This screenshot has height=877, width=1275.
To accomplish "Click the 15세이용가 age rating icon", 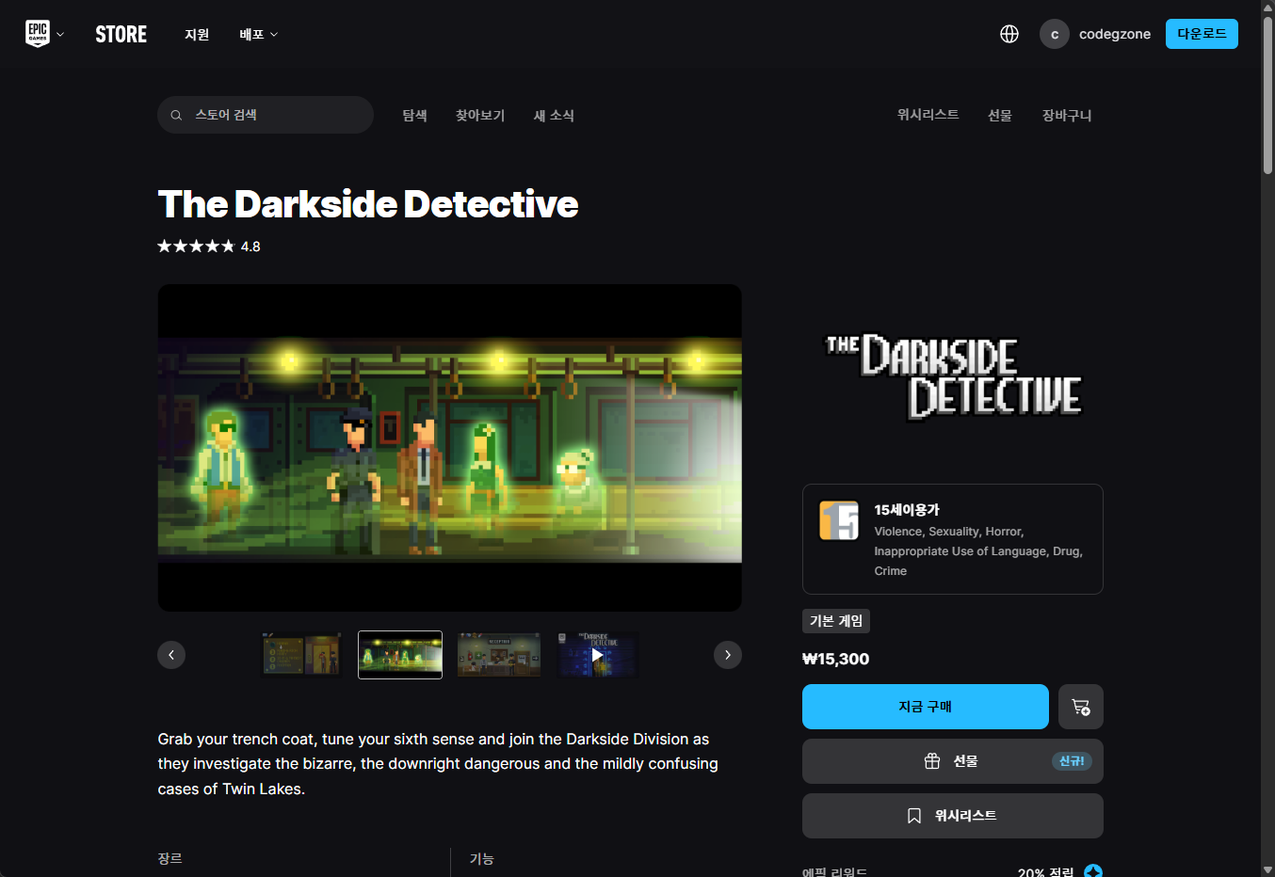I will pos(839,520).
